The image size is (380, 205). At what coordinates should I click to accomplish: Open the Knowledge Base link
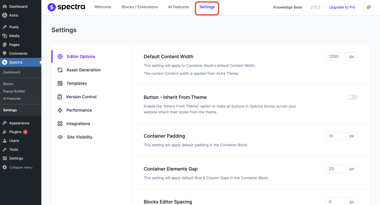[x=288, y=7]
